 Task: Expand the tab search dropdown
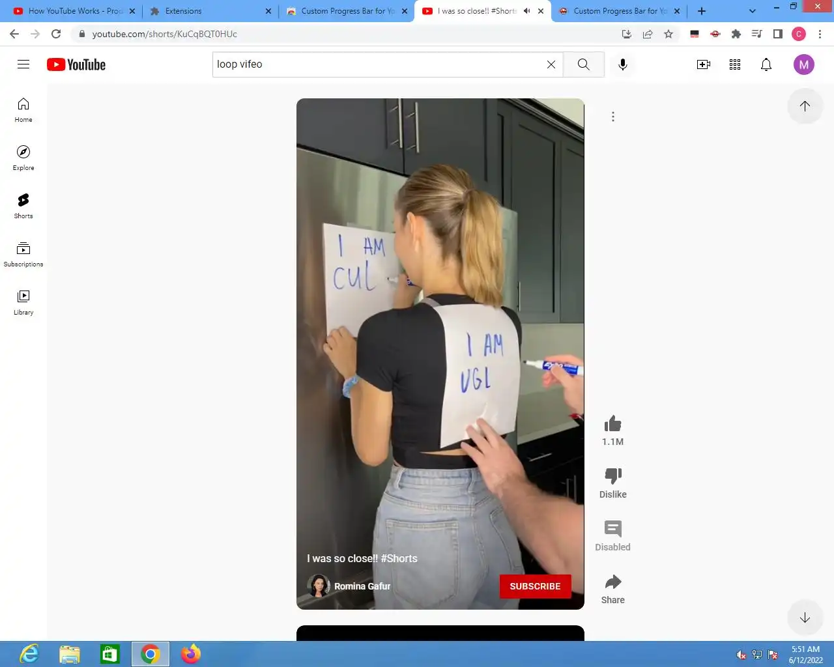click(753, 11)
